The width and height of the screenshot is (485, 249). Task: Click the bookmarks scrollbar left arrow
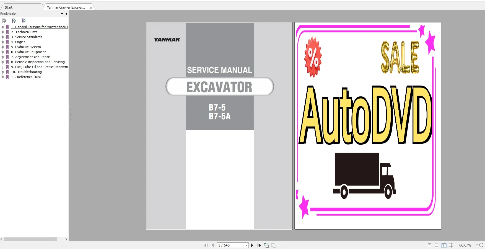click(x=2, y=239)
